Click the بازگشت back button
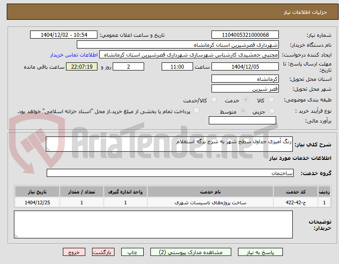The width and height of the screenshot is (339, 264). click(x=103, y=252)
